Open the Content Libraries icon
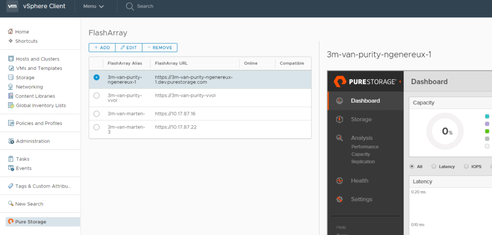Image resolution: width=492 pixels, height=235 pixels. click(11, 96)
